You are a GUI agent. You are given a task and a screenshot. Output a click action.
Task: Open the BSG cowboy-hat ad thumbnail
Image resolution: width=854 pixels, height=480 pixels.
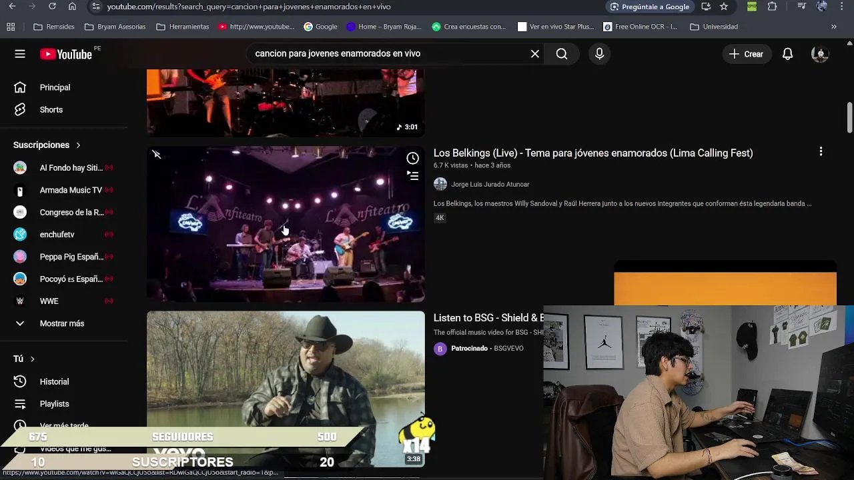coord(286,389)
